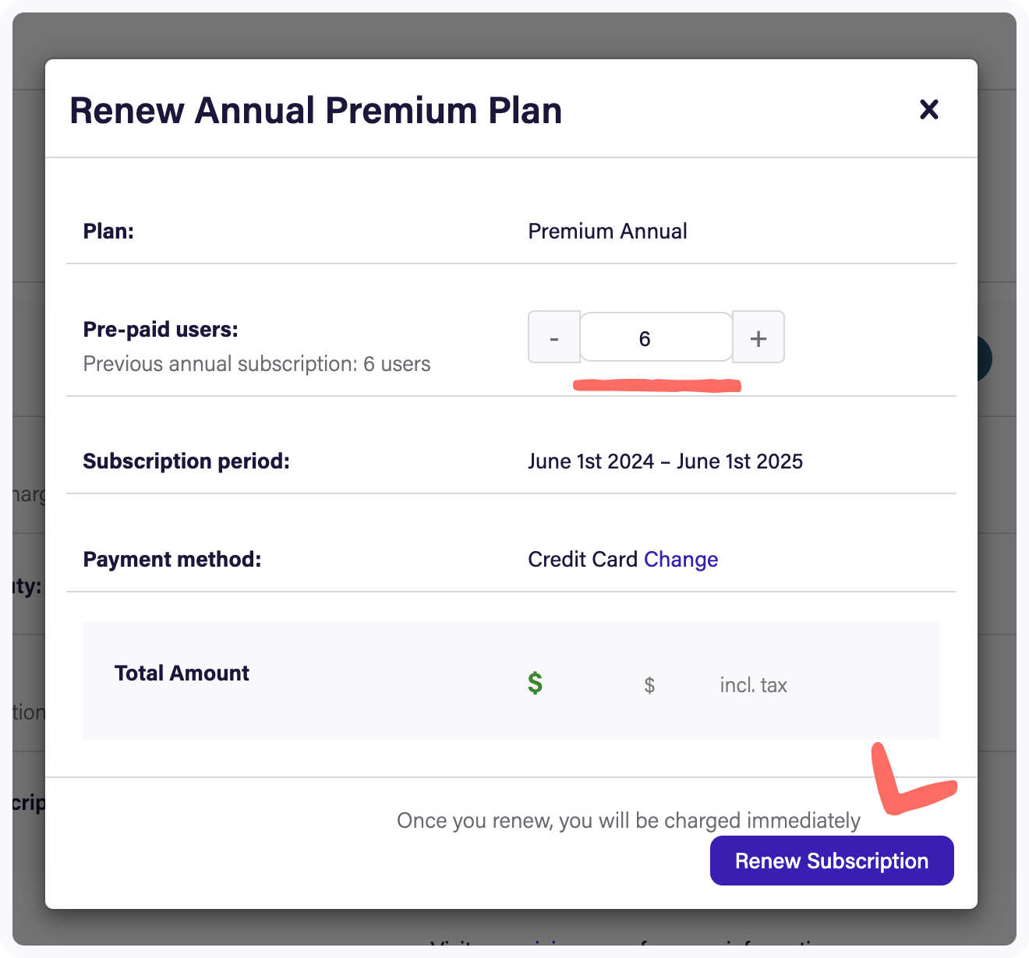
Task: Click the previous annual subscription note
Action: tap(256, 364)
